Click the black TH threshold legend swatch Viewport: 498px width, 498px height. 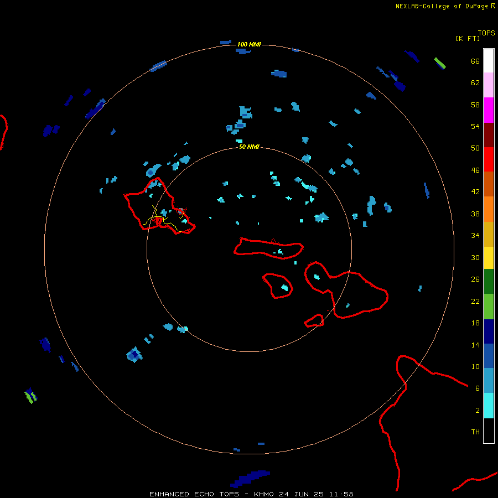coord(489,430)
